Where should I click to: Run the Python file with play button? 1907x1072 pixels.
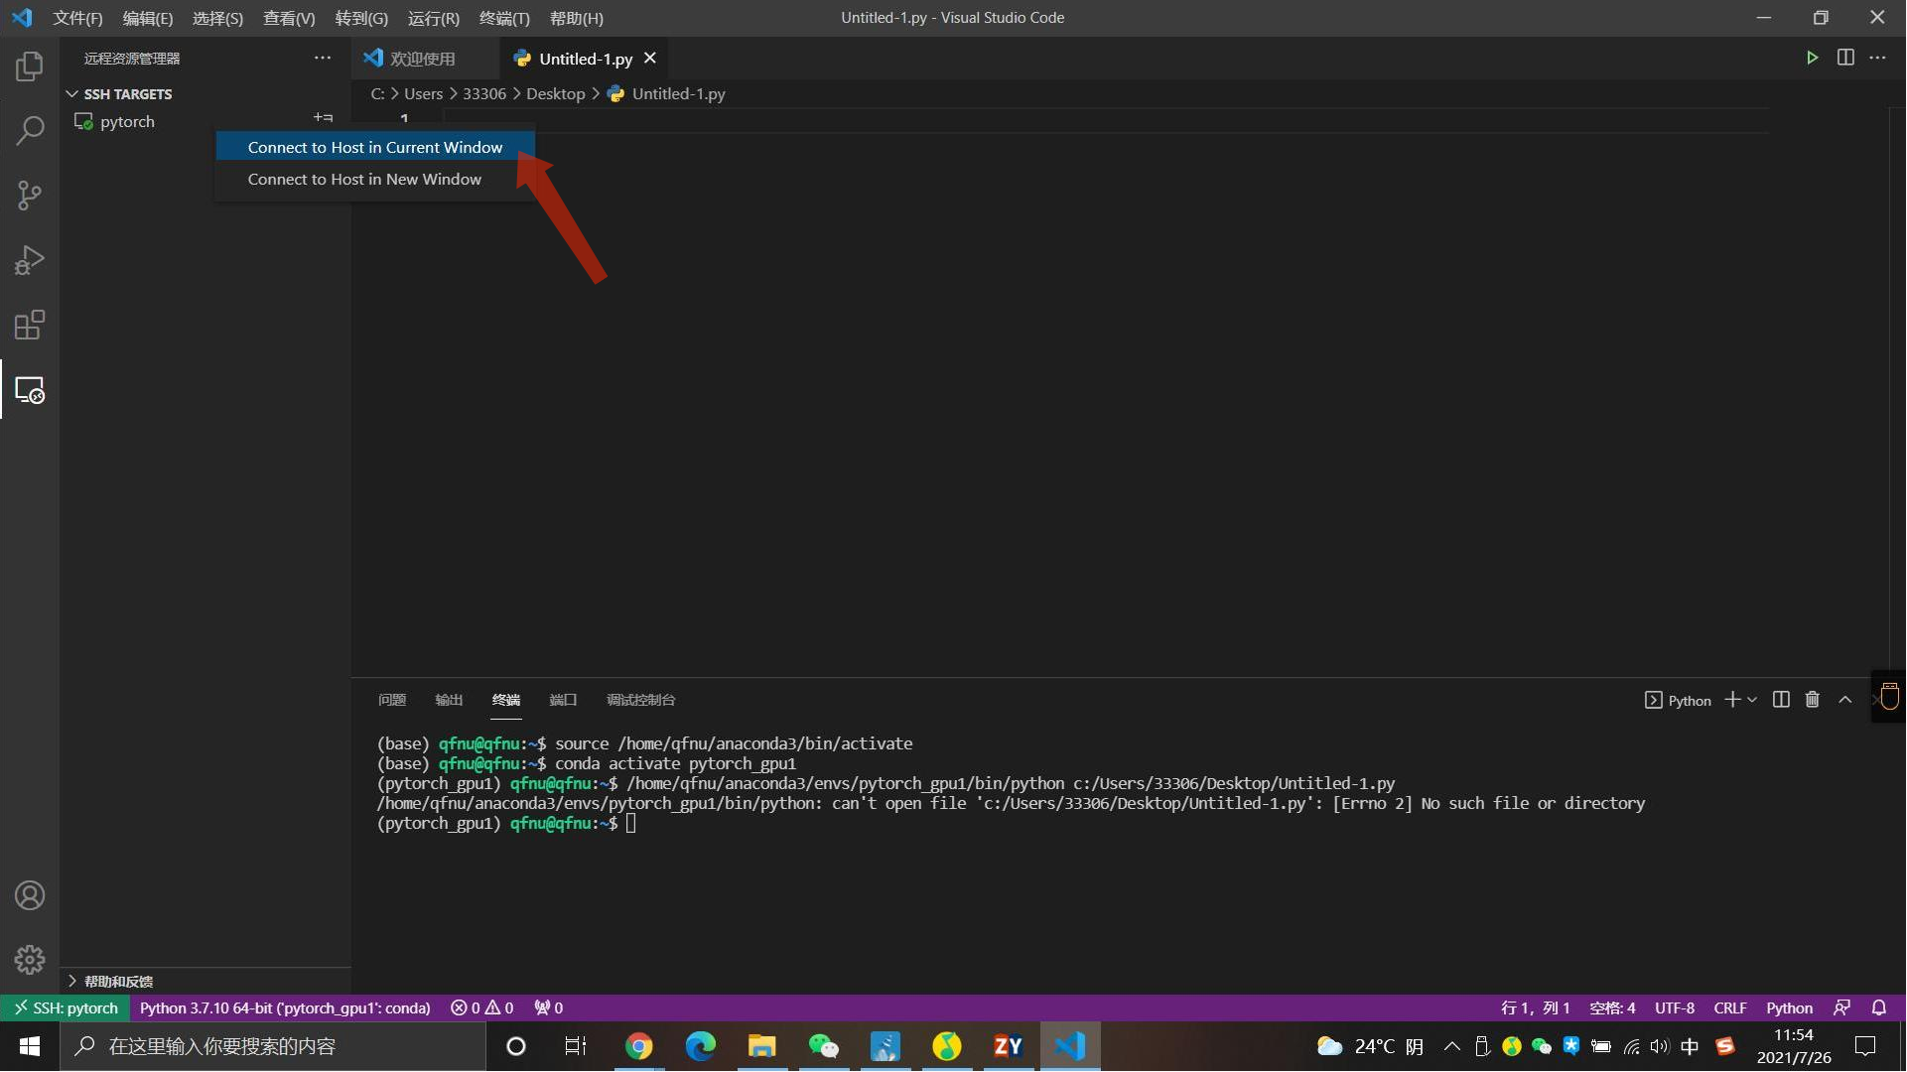tap(1812, 58)
